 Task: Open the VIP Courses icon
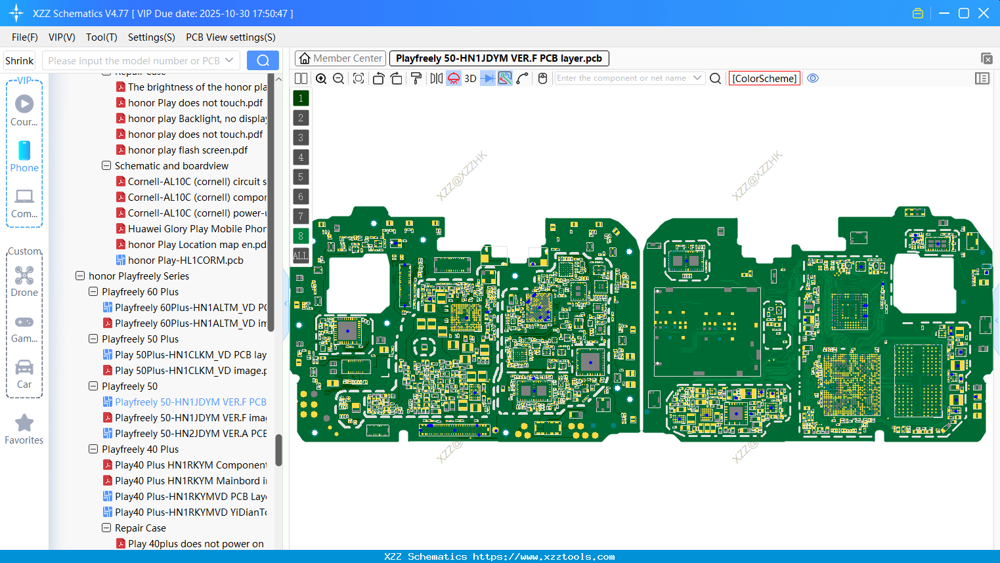pyautogui.click(x=24, y=110)
